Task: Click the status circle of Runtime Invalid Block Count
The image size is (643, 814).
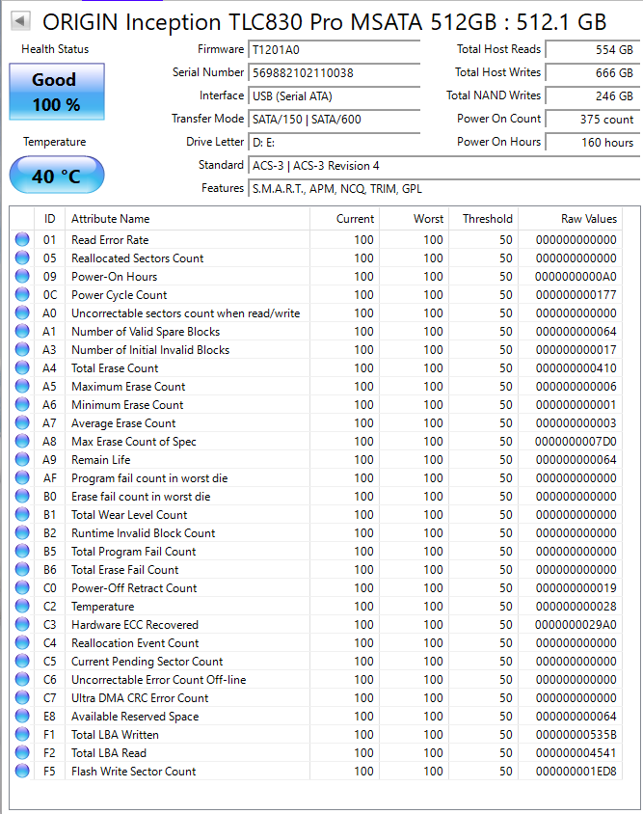Action: click(x=22, y=532)
